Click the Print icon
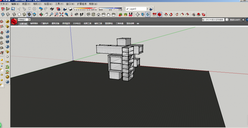 pyautogui.click(x=52, y=9)
